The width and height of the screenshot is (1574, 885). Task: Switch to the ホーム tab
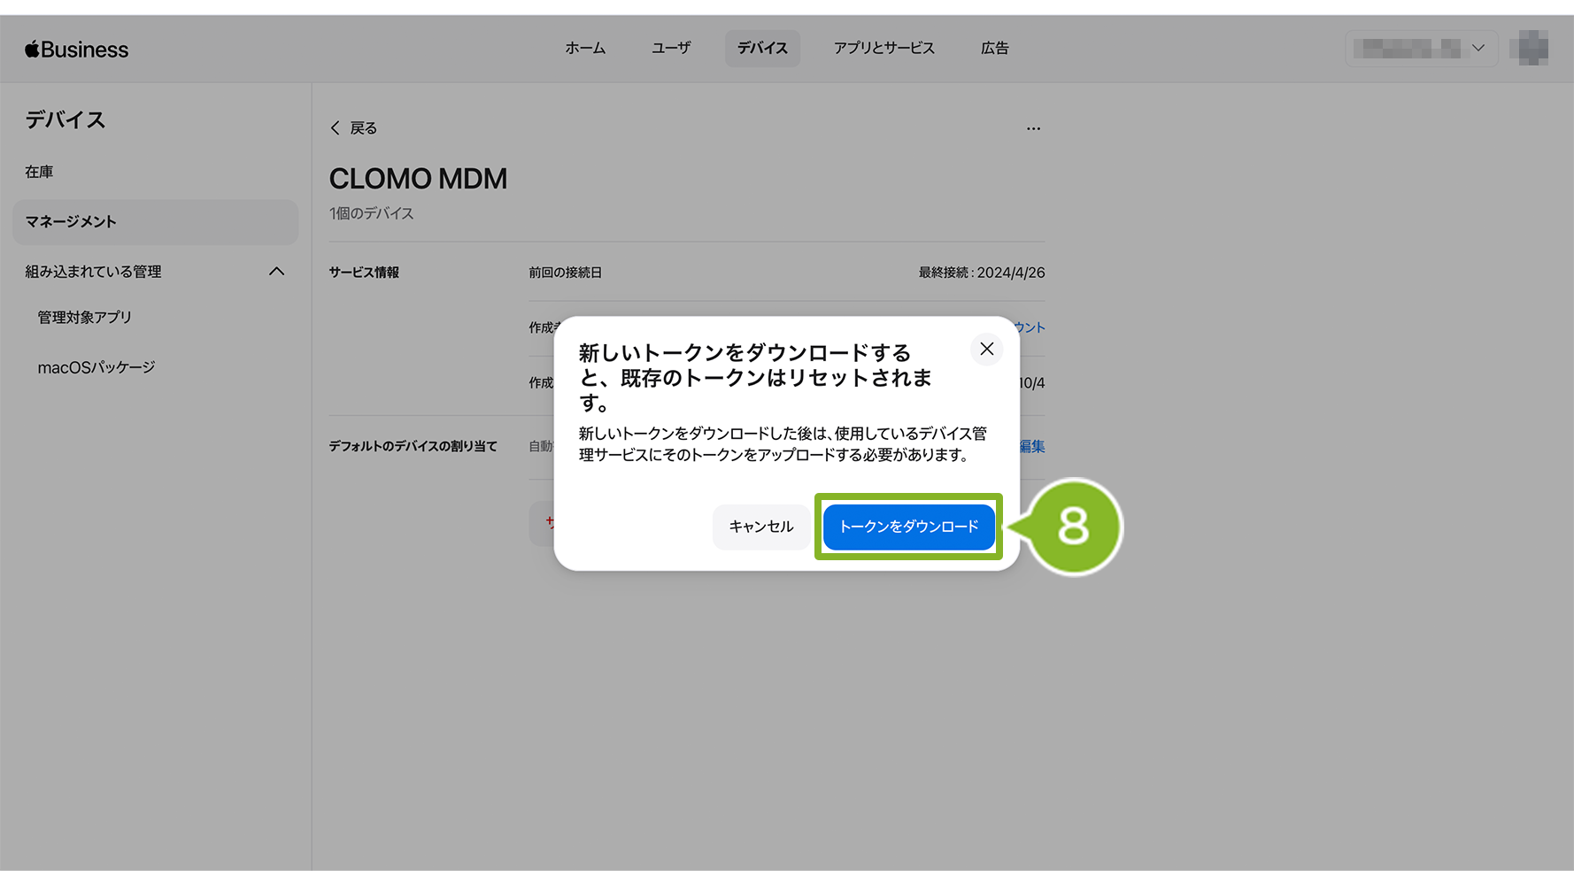click(x=585, y=49)
